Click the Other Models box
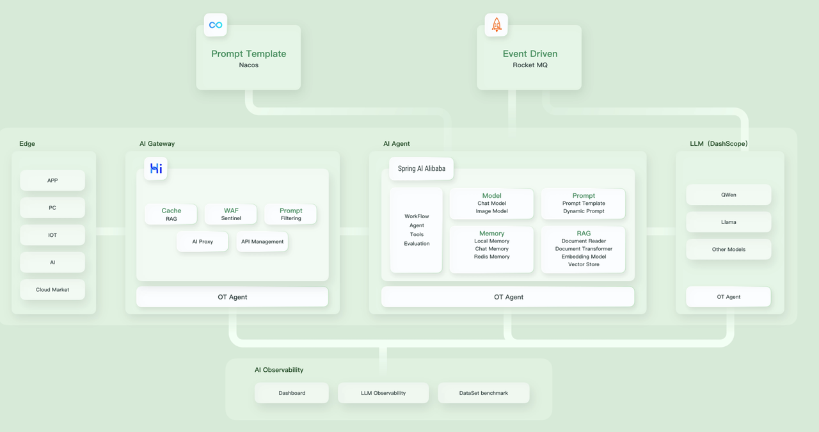This screenshot has width=819, height=432. pos(728,250)
